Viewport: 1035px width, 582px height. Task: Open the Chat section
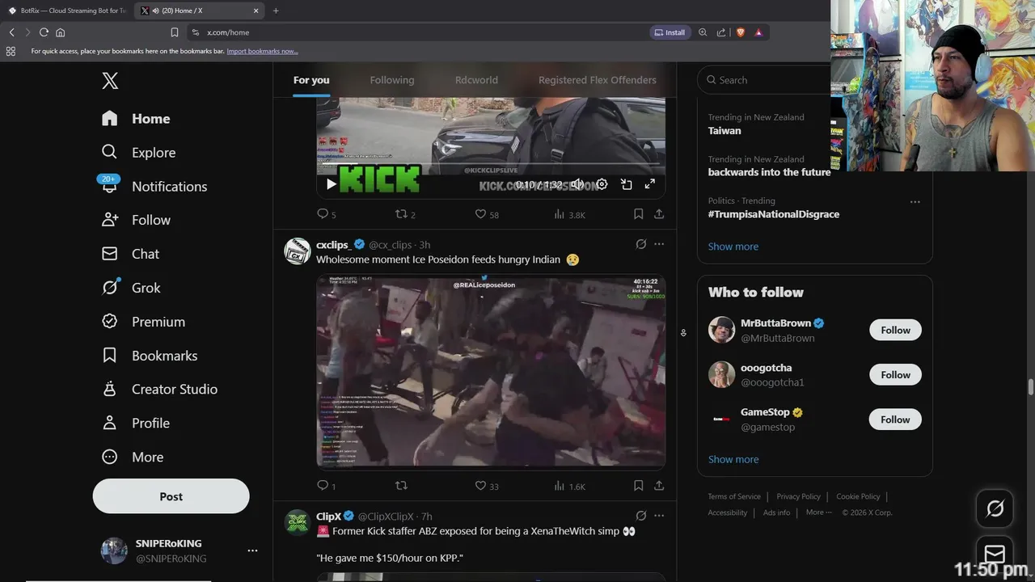coord(130,254)
